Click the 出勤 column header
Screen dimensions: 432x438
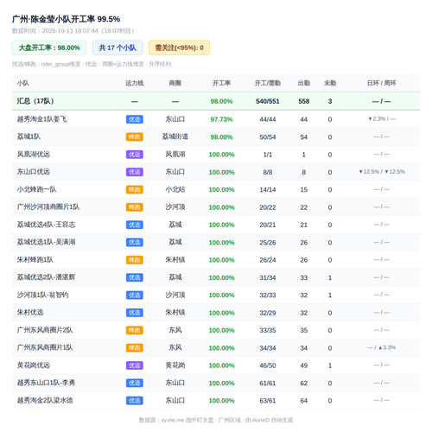click(304, 83)
